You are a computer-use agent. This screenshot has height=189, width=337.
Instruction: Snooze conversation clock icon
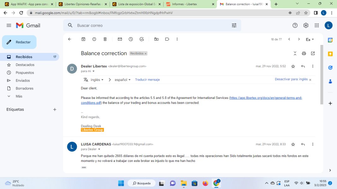coord(131,39)
